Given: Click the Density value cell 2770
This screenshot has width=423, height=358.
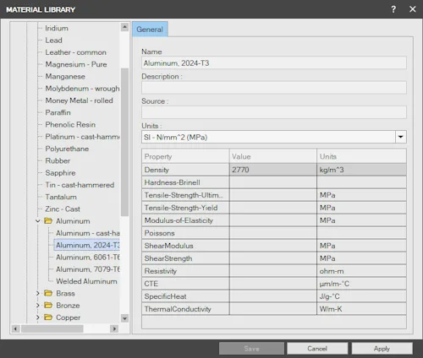Looking at the screenshot, I should click(x=273, y=170).
